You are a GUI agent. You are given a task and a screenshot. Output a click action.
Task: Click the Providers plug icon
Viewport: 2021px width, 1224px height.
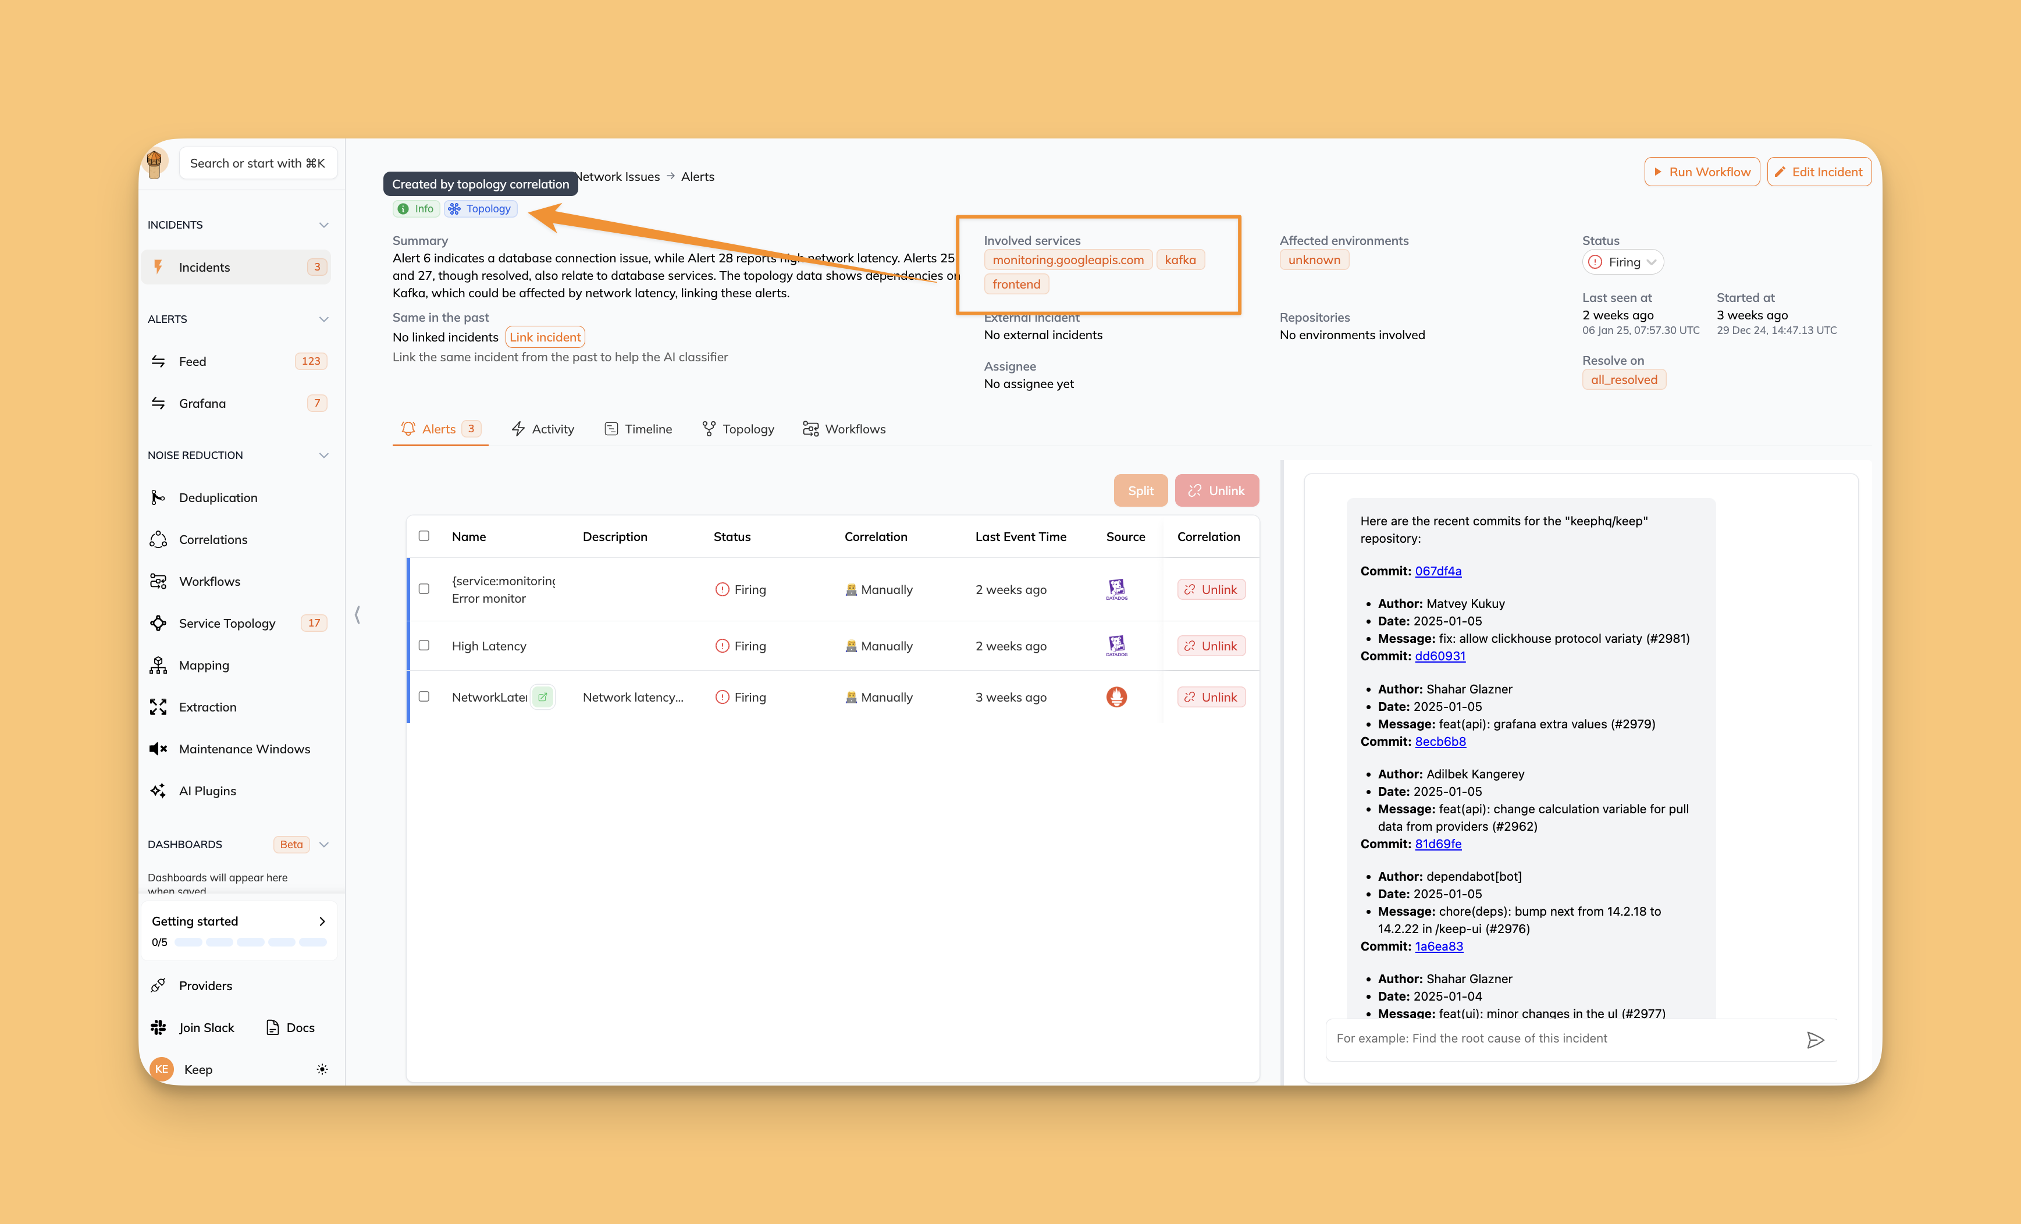pyautogui.click(x=158, y=985)
